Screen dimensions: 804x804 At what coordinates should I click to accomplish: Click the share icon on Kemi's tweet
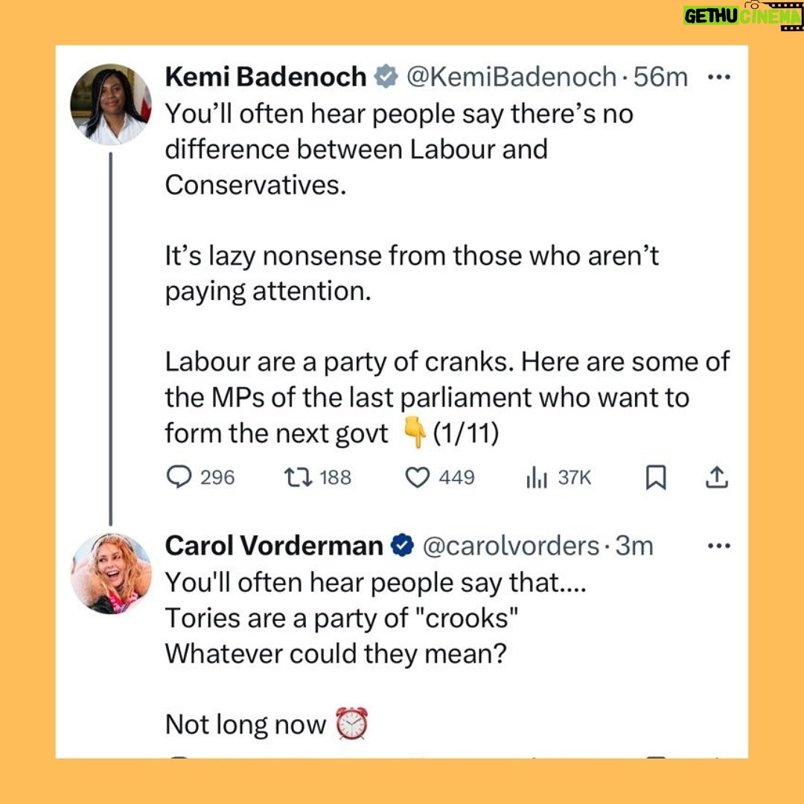click(x=715, y=478)
